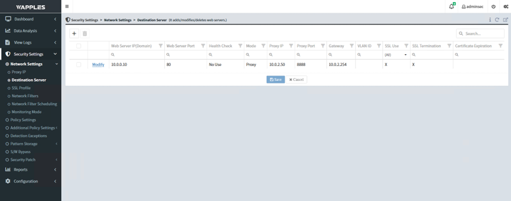Expand the Configuration sidebar section
The height and width of the screenshot is (201, 511).
[x=30, y=181]
